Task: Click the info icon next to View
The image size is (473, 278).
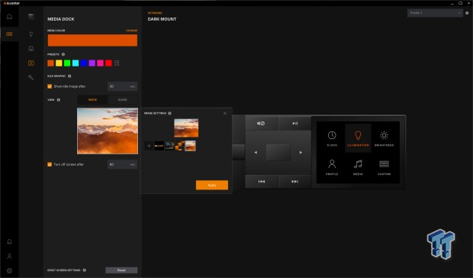Action: tap(59, 100)
